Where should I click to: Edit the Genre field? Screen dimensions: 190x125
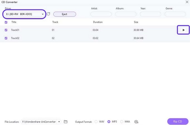coord(175,14)
